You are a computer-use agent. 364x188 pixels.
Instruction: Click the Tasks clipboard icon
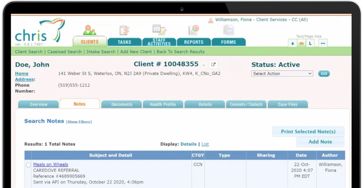point(124,30)
